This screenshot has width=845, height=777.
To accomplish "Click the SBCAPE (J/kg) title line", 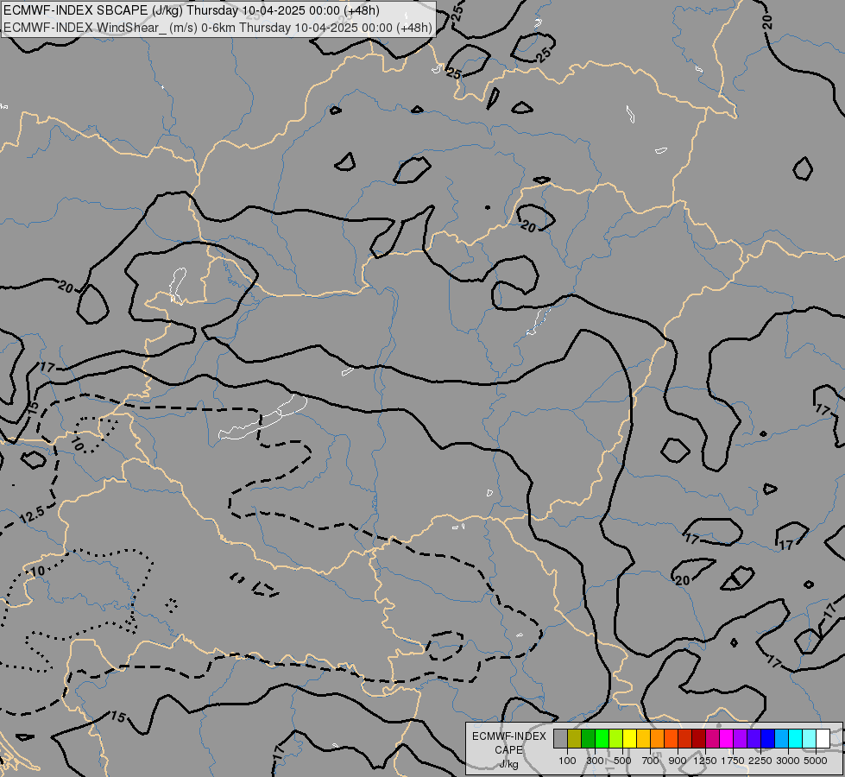I will point(192,10).
